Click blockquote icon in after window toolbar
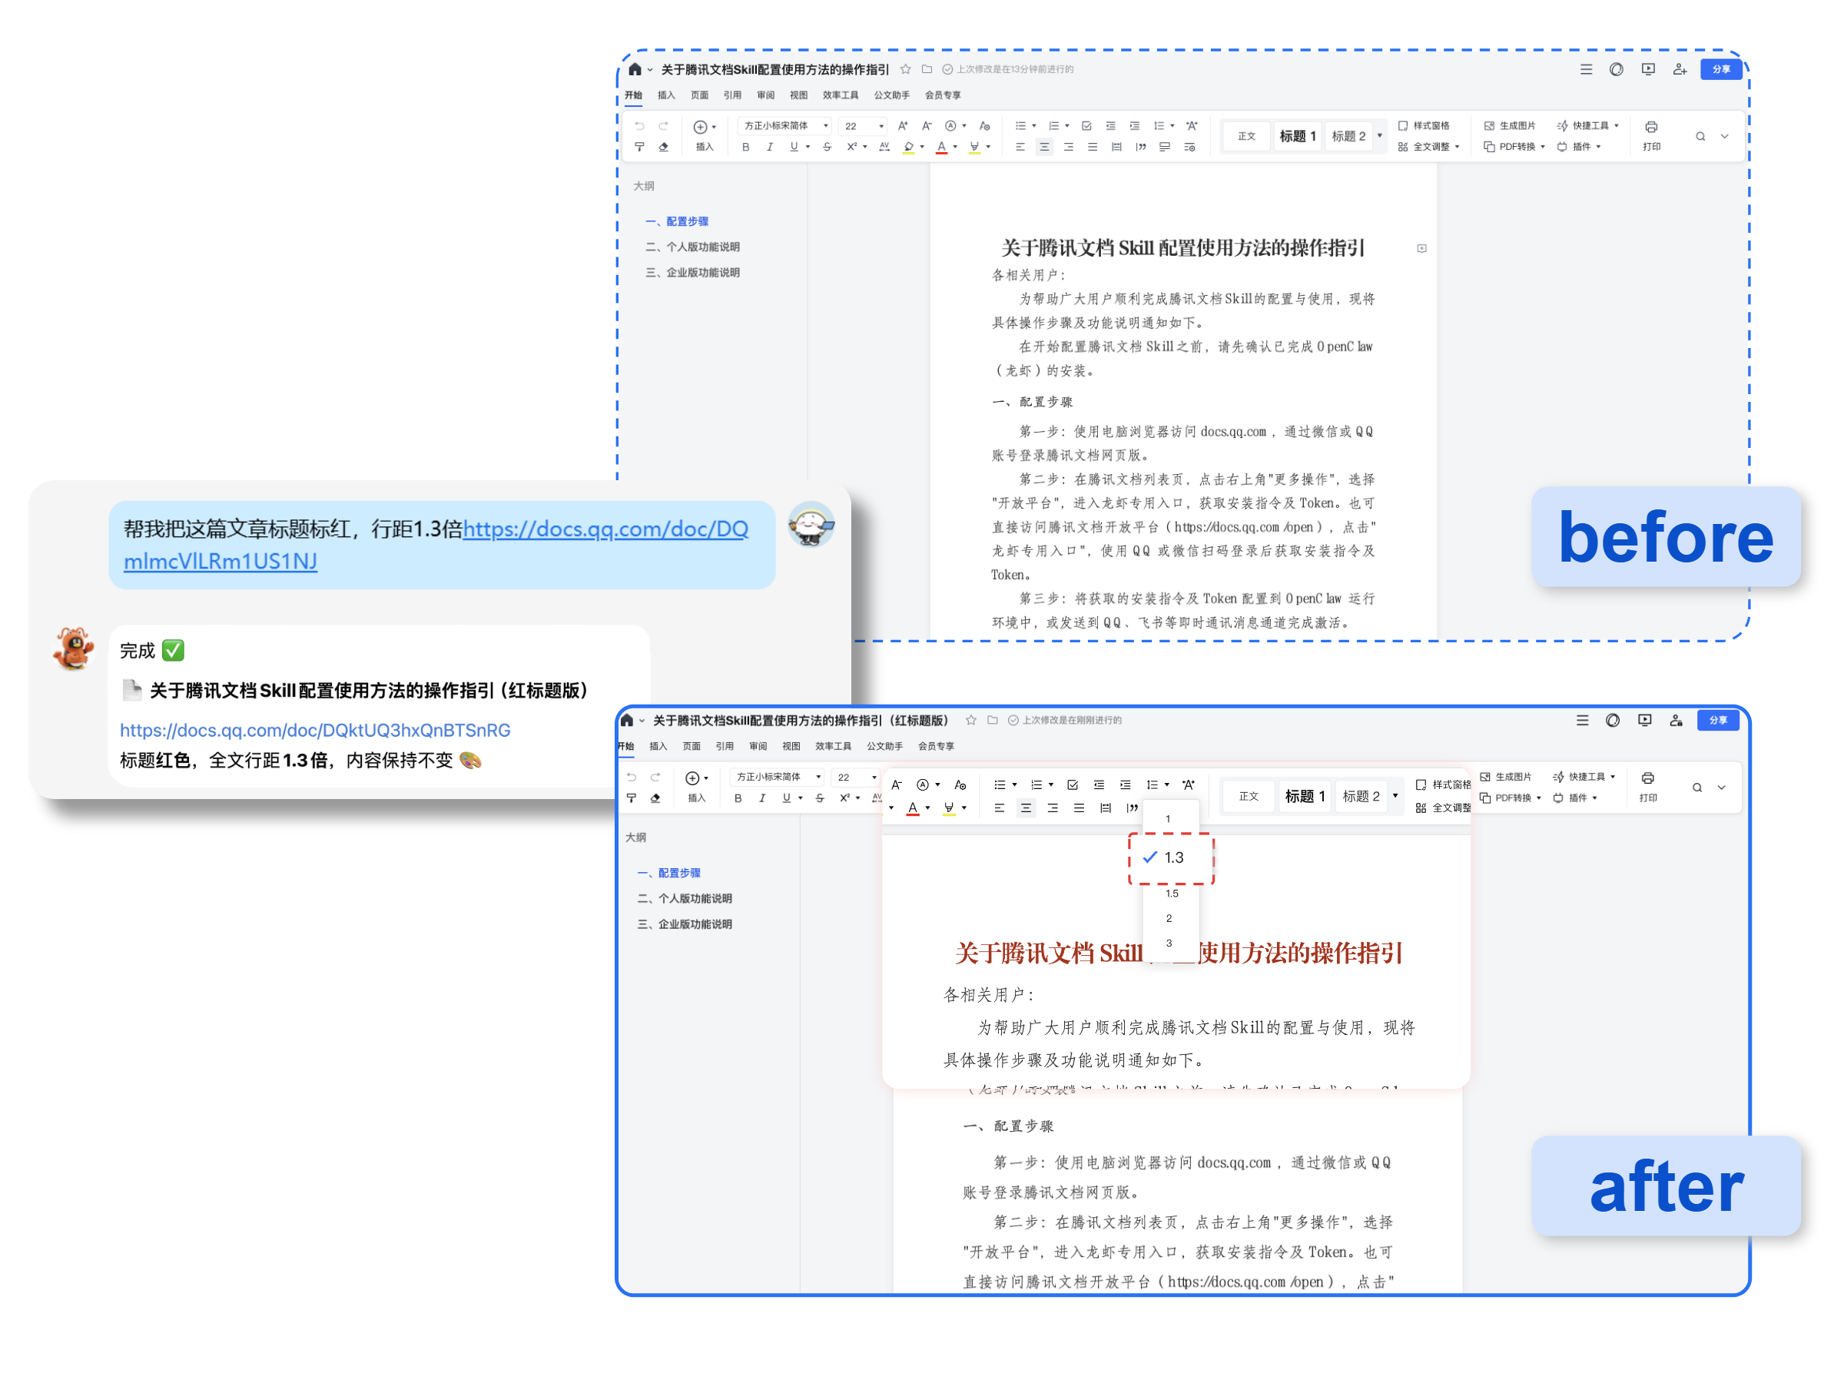This screenshot has width=1844, height=1383. [1132, 808]
